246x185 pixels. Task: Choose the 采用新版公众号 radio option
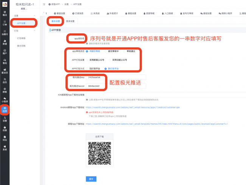point(87,60)
